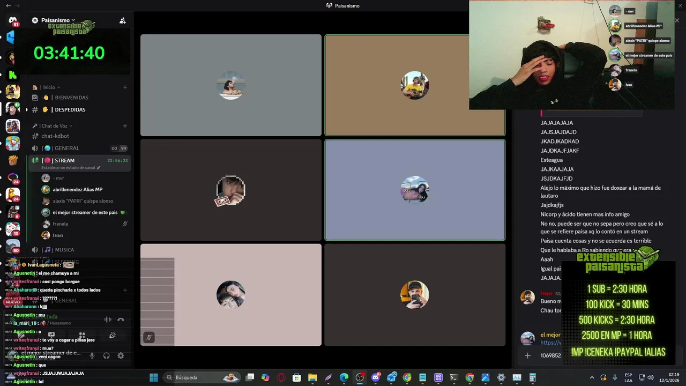Open BIENVENIDAS channel
This screenshot has height=386, width=686.
click(x=79, y=98)
